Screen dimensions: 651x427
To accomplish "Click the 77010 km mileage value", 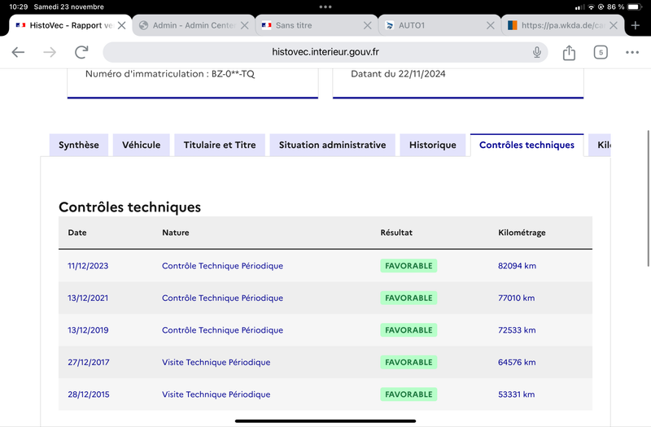I will [517, 298].
